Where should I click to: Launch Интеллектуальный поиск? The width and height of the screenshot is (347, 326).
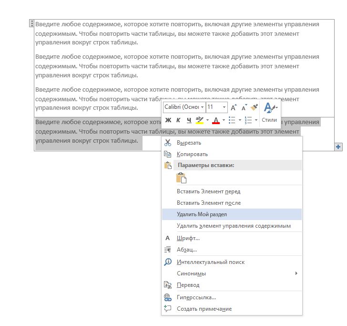(232, 262)
